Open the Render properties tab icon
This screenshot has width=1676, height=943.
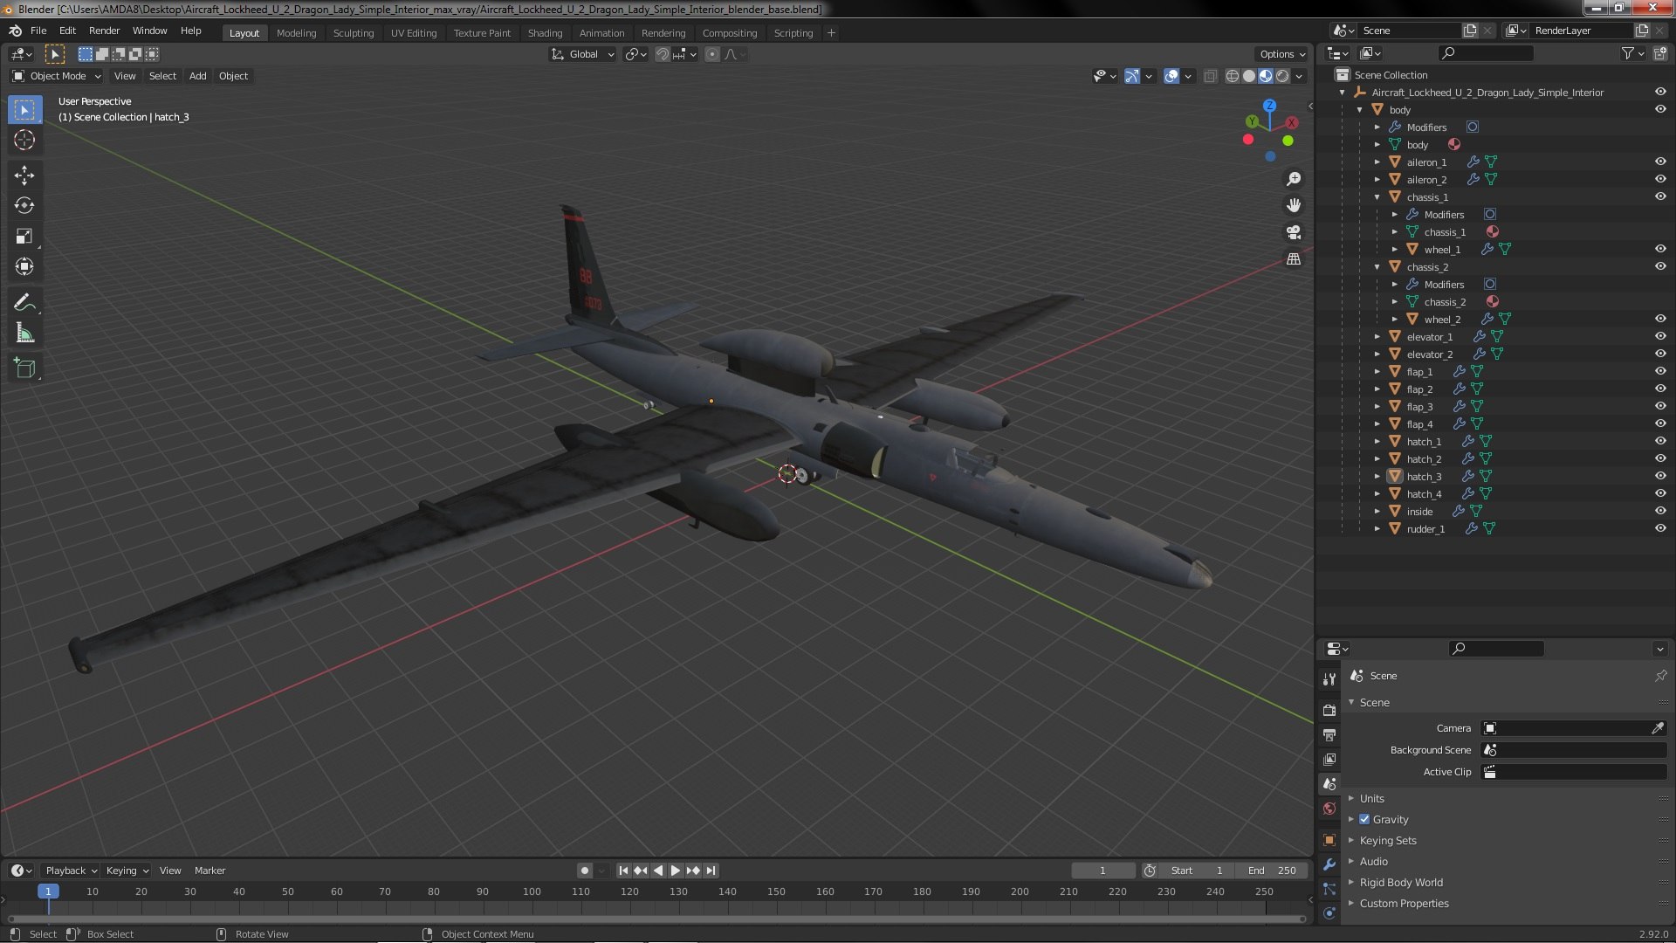(1329, 711)
